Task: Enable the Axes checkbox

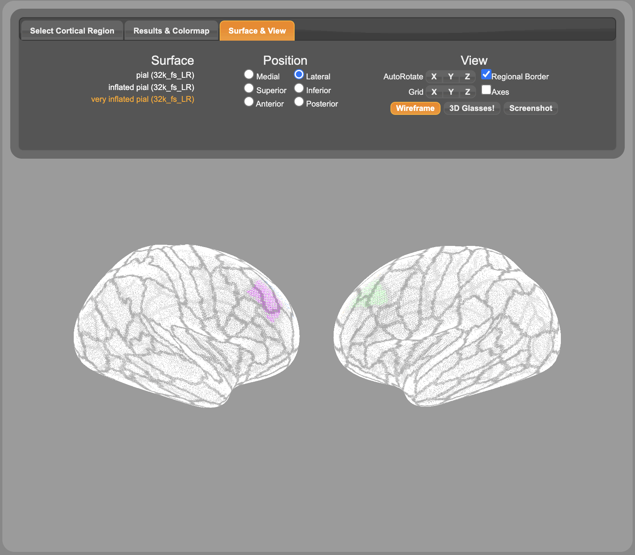Action: (486, 90)
